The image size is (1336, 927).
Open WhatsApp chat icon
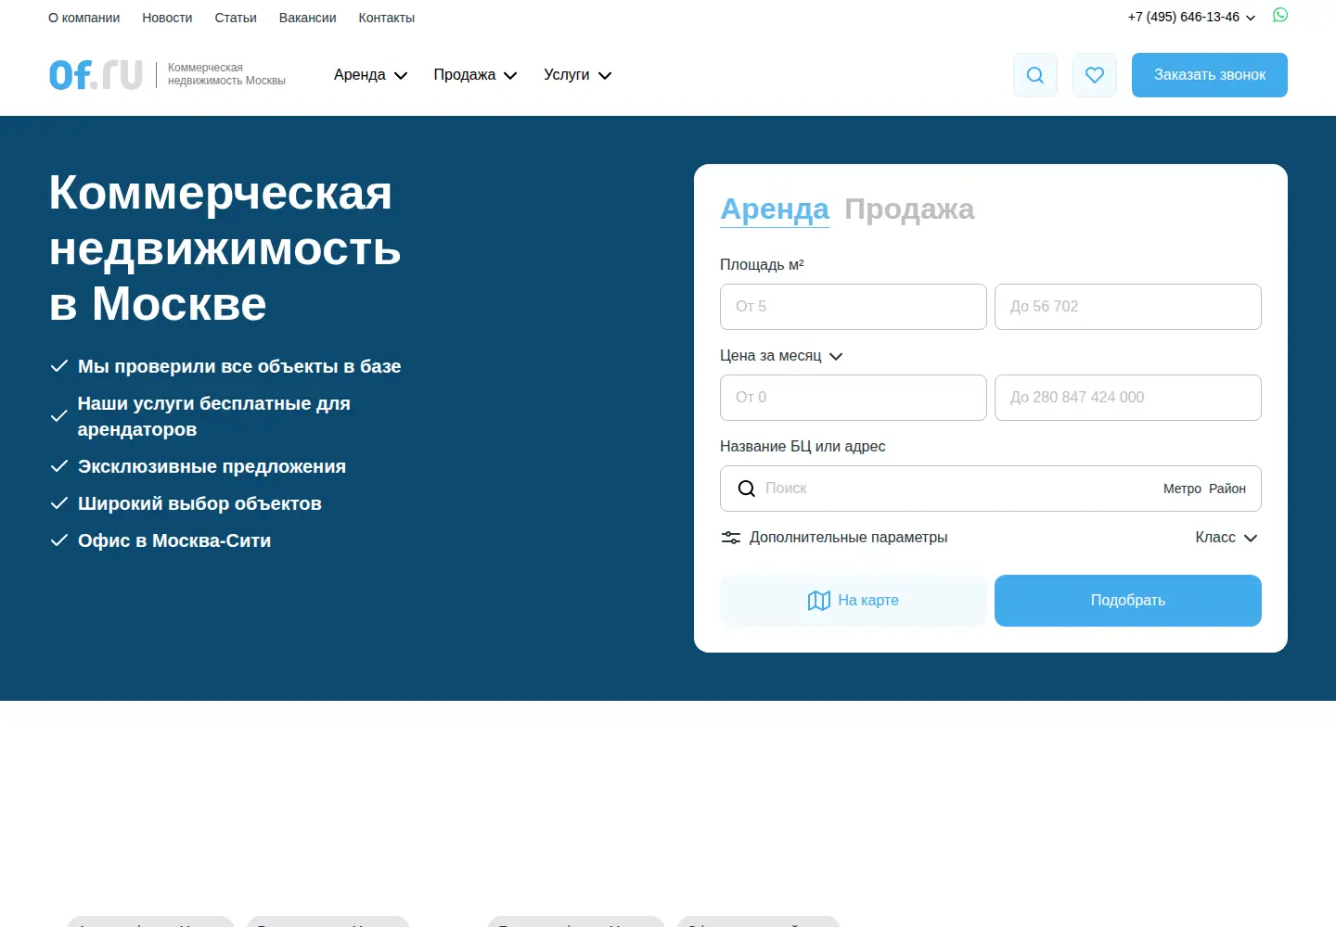(x=1280, y=15)
